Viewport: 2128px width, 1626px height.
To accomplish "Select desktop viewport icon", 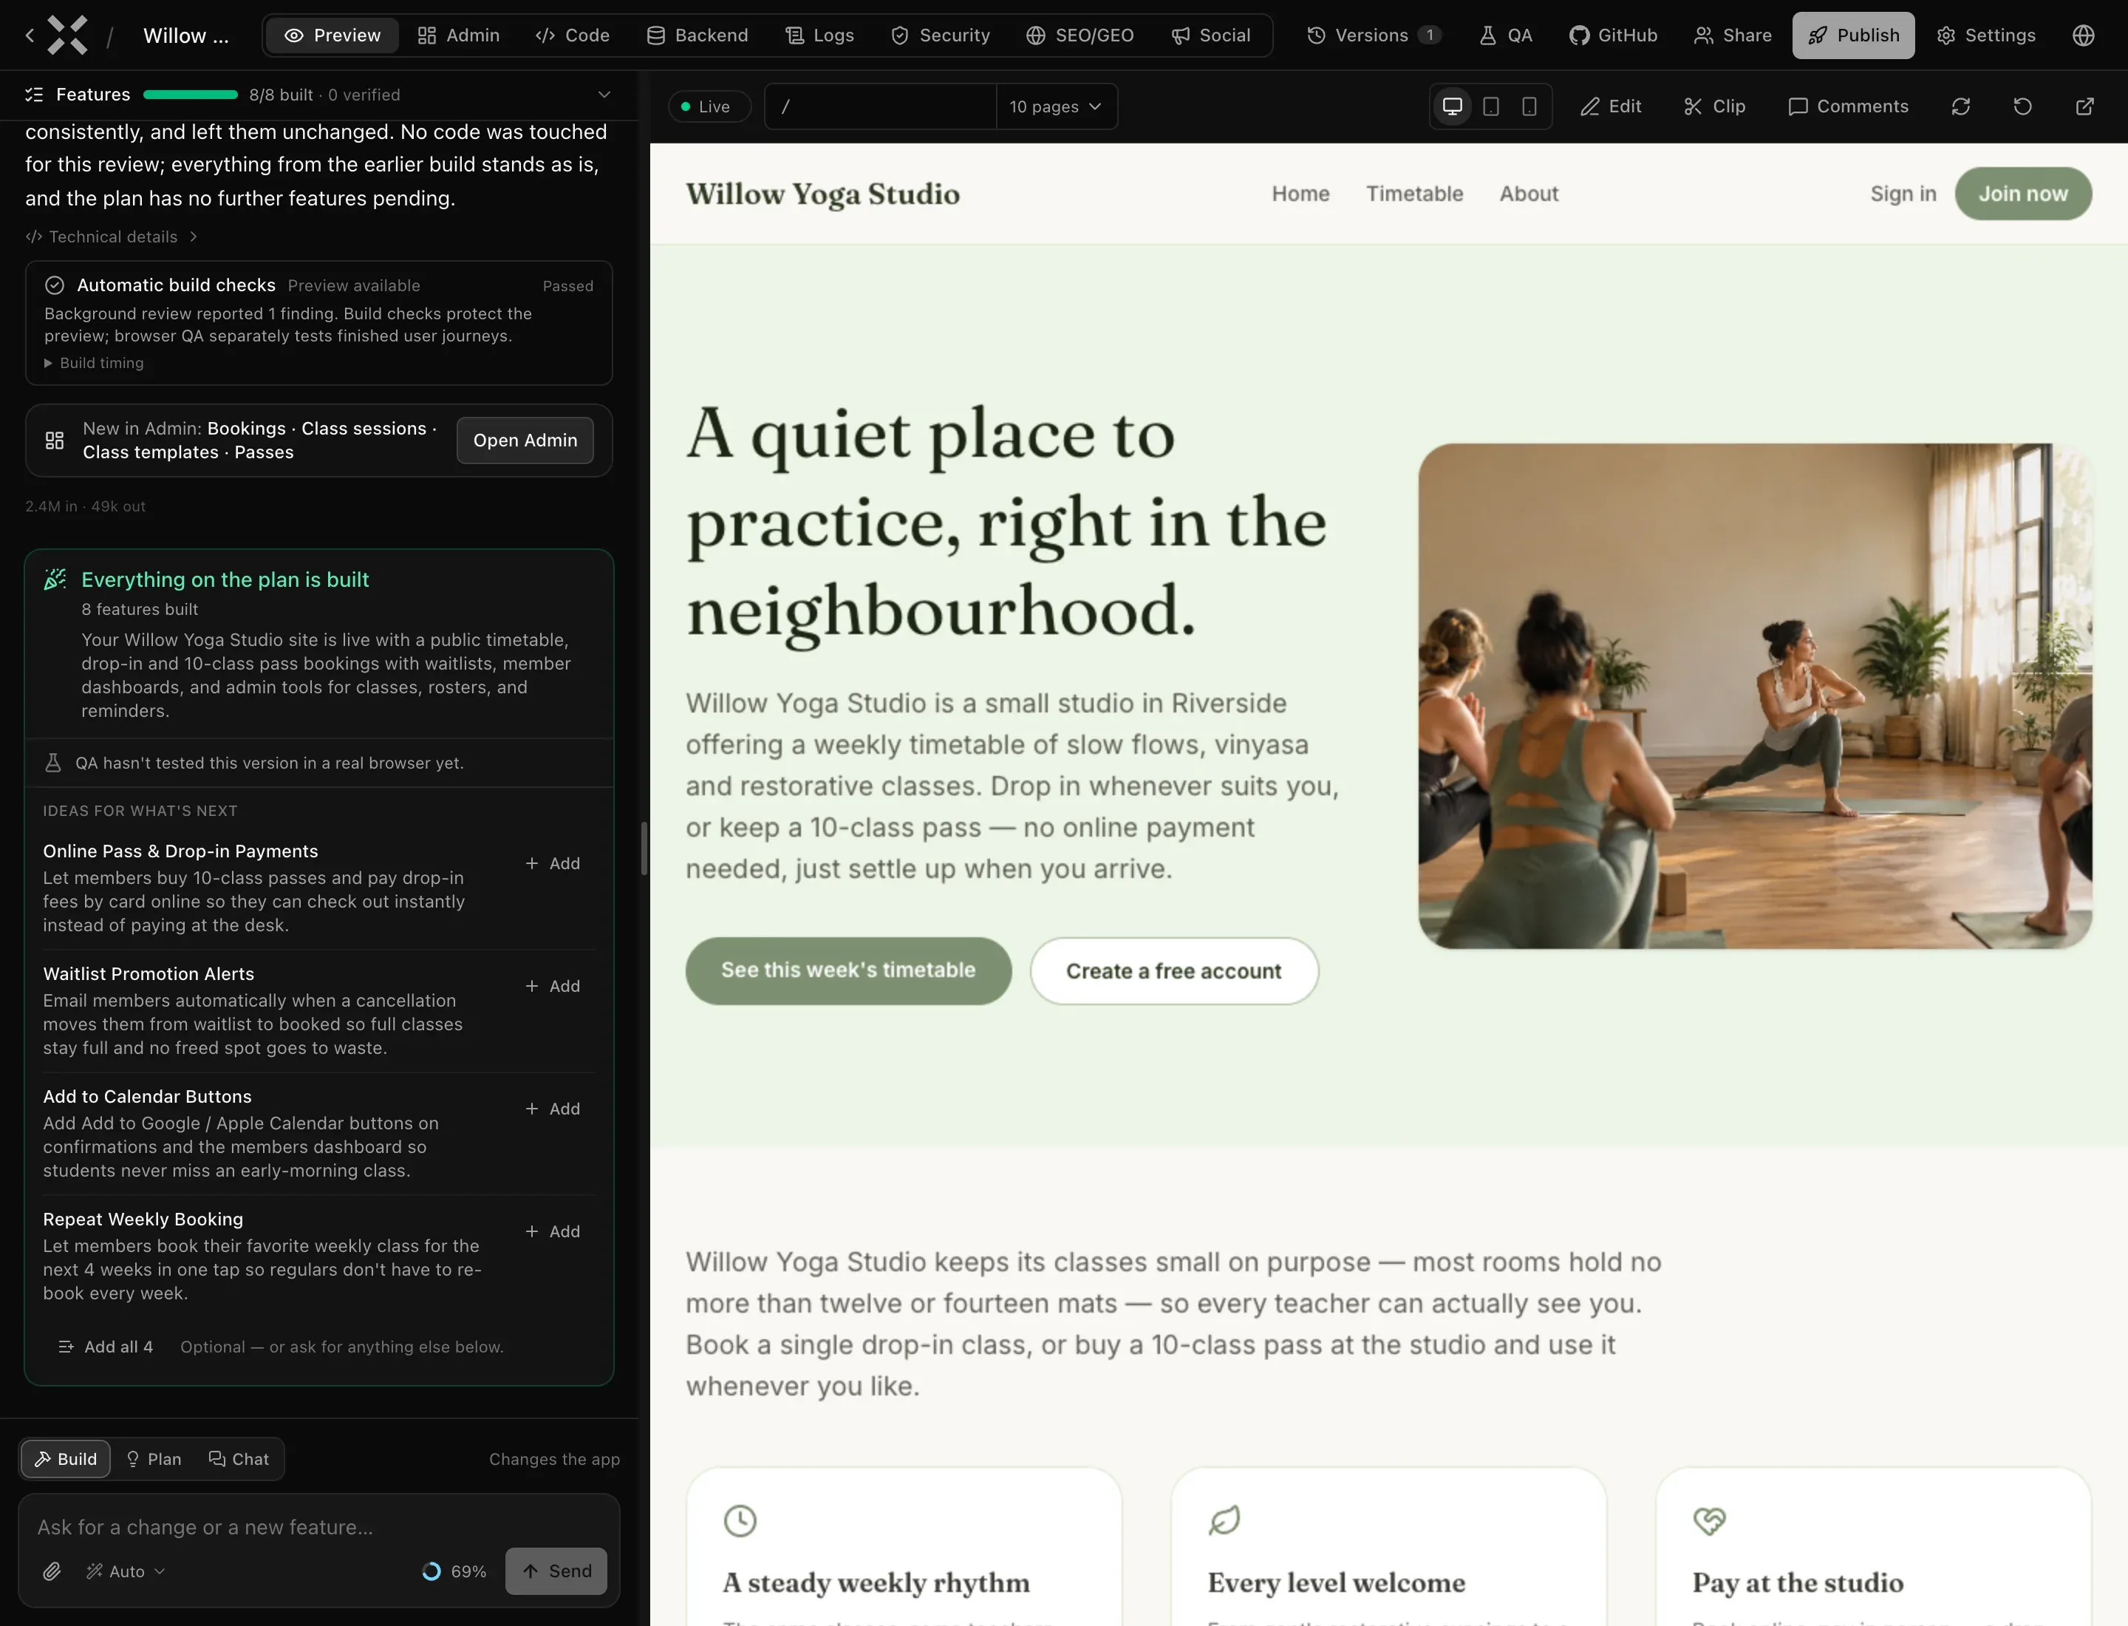I will coord(1452,106).
